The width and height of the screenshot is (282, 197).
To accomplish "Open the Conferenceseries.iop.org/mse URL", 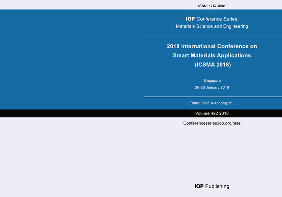I will point(212,123).
